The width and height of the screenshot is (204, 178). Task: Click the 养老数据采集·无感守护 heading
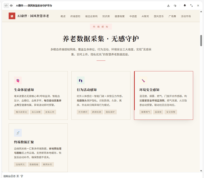[x=101, y=39]
